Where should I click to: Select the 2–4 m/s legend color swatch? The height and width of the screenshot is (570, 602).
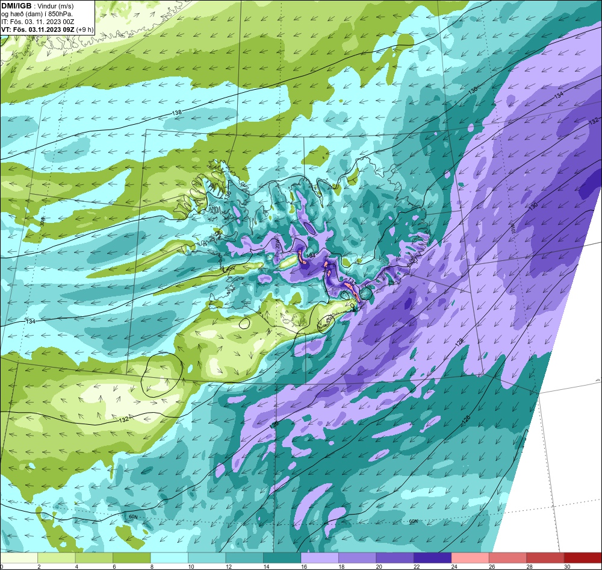point(57,558)
